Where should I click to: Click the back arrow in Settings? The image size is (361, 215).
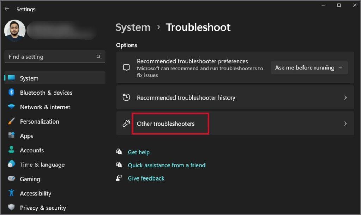pyautogui.click(x=7, y=9)
